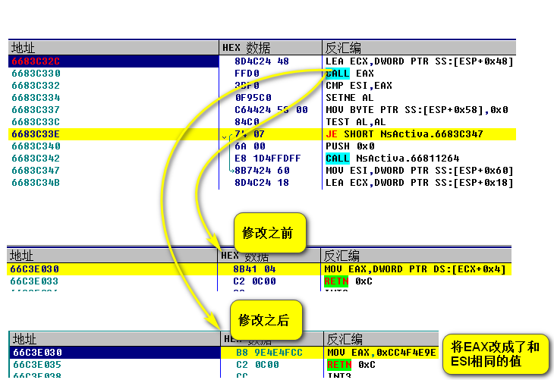Select address 6683C337

click(x=36, y=110)
